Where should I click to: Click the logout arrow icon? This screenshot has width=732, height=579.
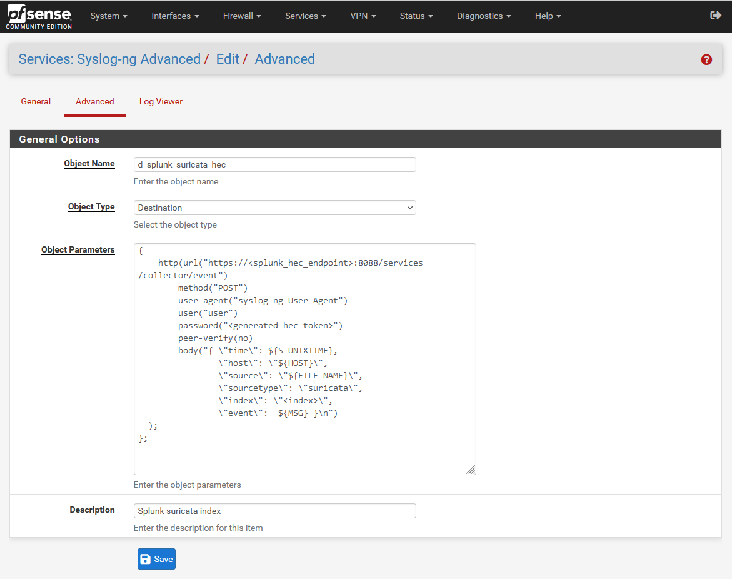pos(715,16)
